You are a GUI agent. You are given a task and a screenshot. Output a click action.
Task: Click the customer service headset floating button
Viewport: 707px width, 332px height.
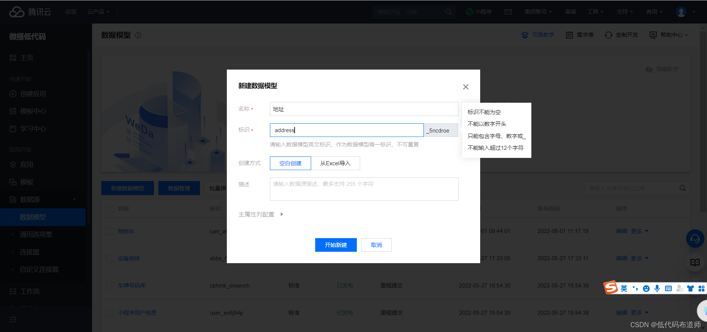[695, 239]
